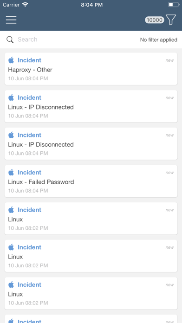Open the last fully visible Linux incident
Image resolution: width=182 pixels, height=323 pixels.
click(x=91, y=293)
